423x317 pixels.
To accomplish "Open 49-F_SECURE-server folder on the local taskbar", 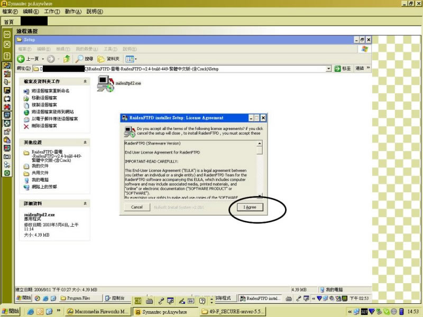I will [x=233, y=312].
